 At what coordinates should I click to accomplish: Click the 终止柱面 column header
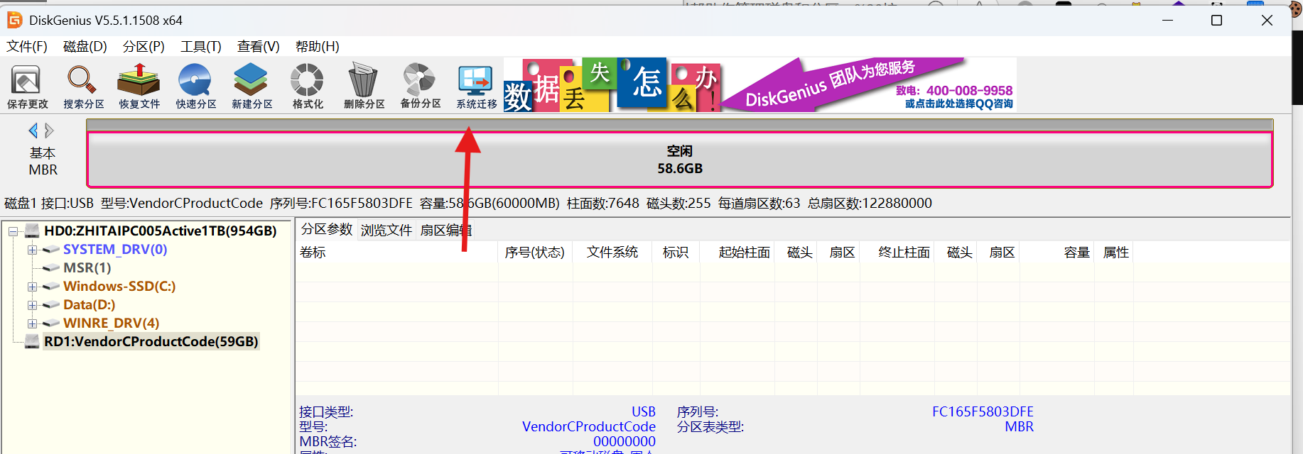coord(897,253)
